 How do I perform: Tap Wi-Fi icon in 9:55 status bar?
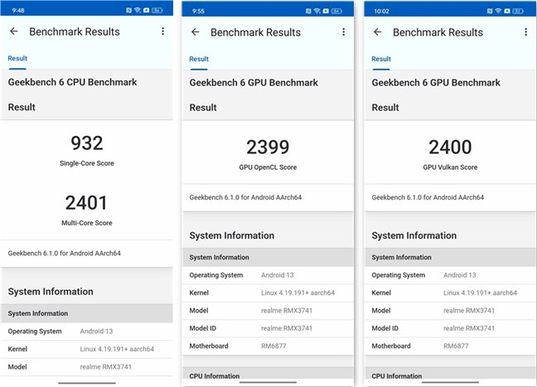pos(317,11)
